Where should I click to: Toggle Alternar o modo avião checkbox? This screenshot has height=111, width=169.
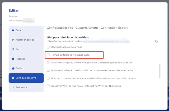pos(48,78)
